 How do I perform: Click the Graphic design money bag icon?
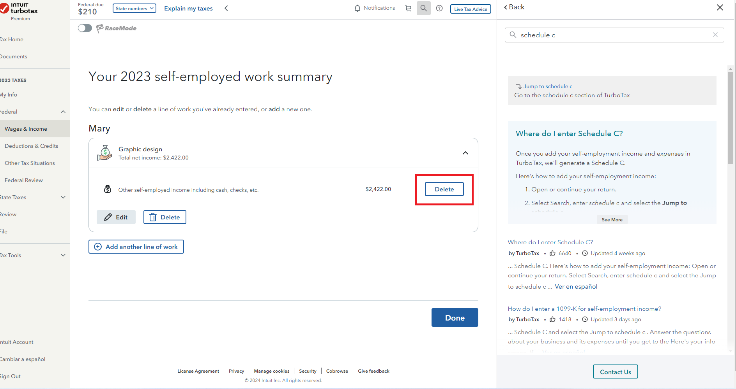[x=104, y=153]
